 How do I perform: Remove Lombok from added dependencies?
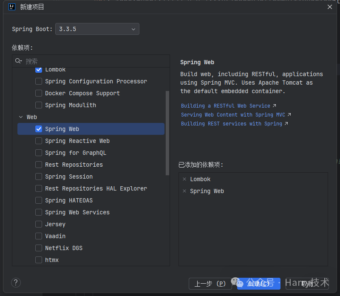[184, 179]
